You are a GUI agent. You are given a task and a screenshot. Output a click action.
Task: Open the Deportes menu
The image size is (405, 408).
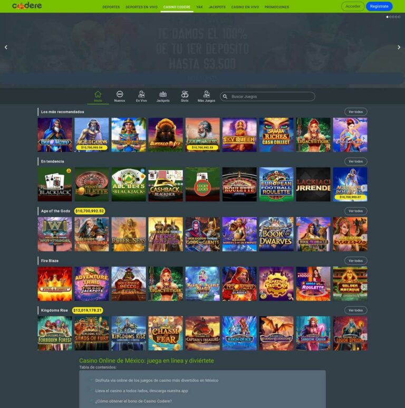point(111,7)
